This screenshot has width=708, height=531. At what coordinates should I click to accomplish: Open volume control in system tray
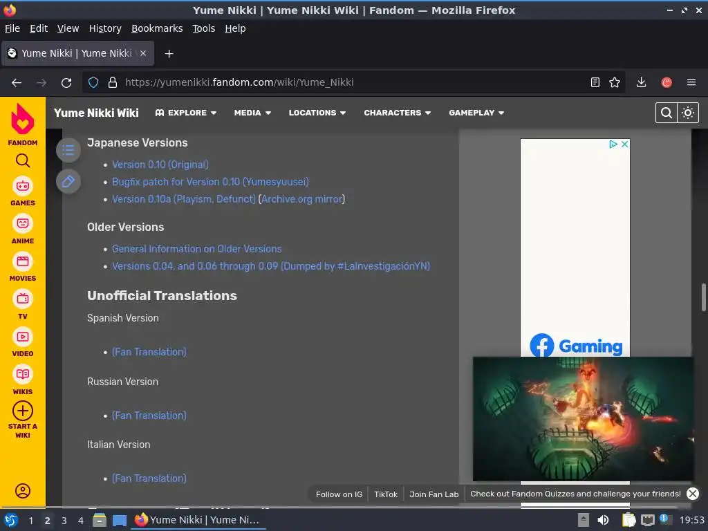point(603,520)
